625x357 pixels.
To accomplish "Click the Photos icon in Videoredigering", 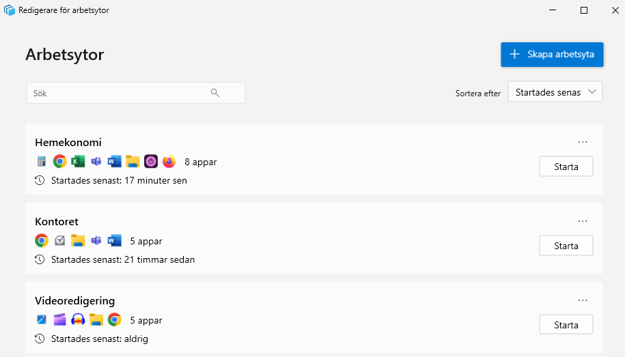I will [41, 320].
